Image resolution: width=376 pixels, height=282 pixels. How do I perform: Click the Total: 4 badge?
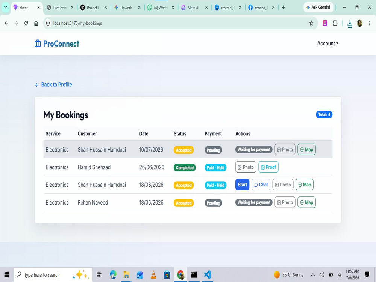click(324, 115)
